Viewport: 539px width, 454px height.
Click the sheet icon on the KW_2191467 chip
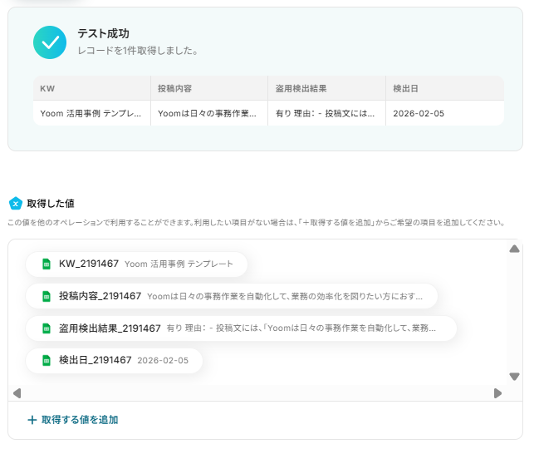tap(46, 264)
